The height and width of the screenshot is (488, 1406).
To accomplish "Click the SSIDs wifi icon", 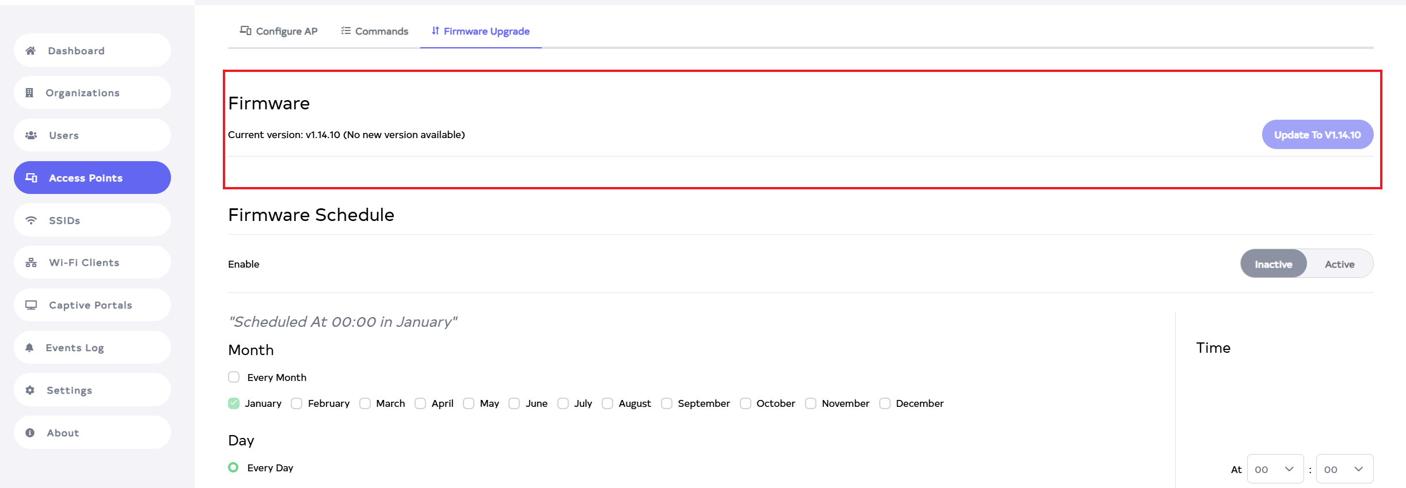I will click(31, 220).
